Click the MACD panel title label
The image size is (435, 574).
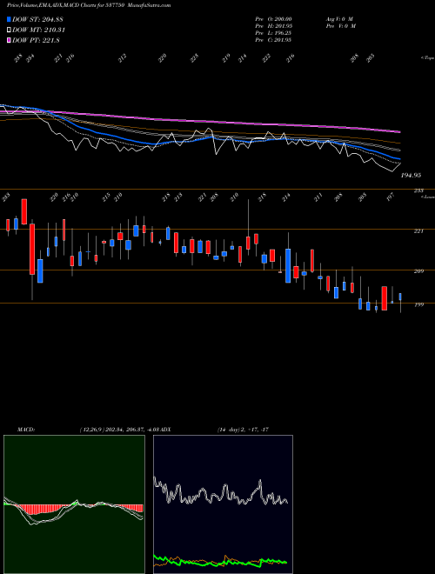pyautogui.click(x=25, y=430)
